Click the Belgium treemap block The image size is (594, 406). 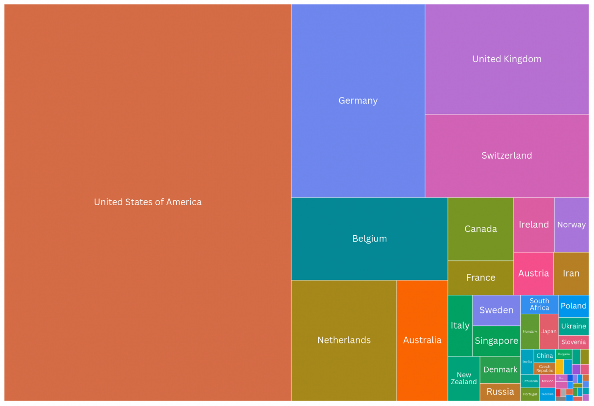coord(369,239)
